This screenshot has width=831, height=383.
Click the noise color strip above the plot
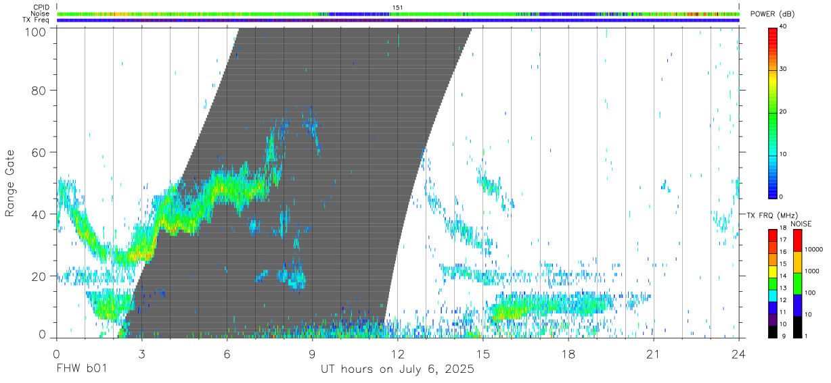pyautogui.click(x=398, y=14)
